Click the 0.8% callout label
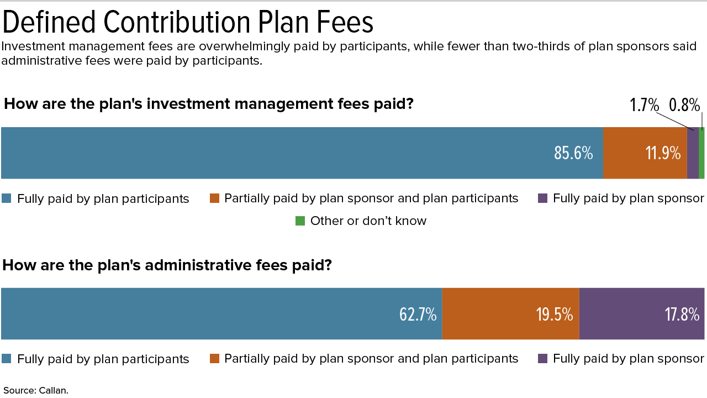The height and width of the screenshot is (398, 707). point(684,105)
